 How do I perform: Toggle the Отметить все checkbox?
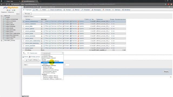[28, 53]
